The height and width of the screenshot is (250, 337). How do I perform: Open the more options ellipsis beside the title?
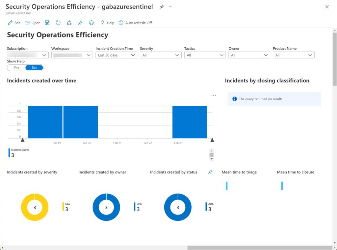[171, 7]
